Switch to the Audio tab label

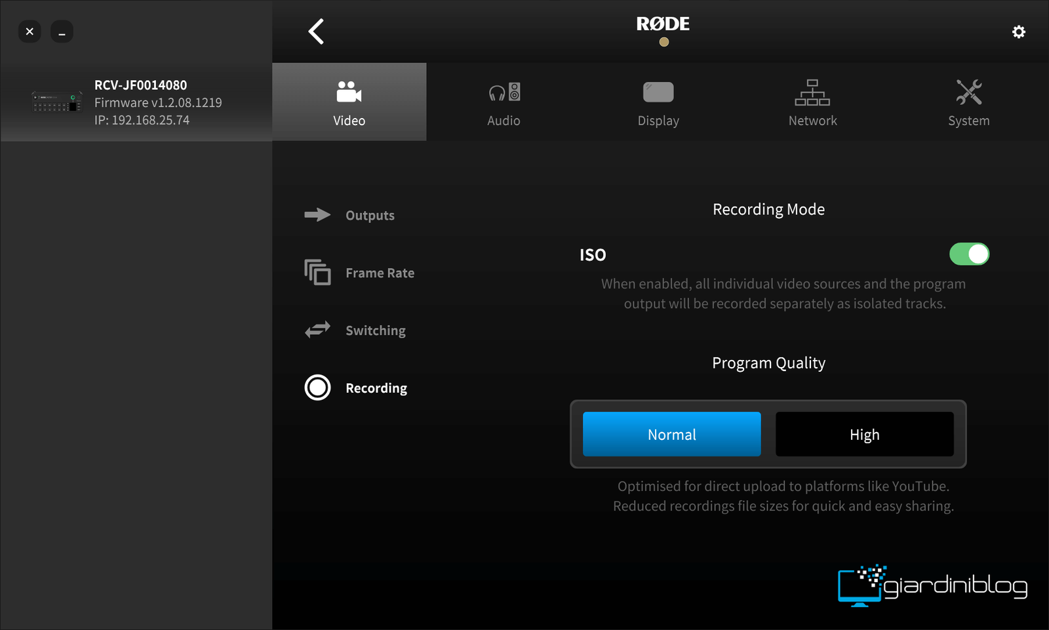pos(504,121)
